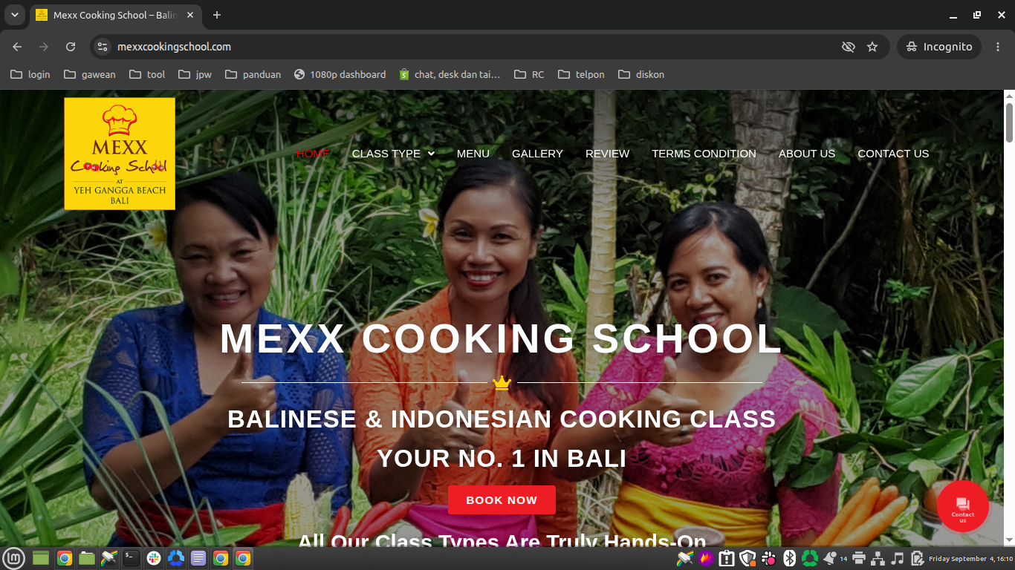Screen dimensions: 1015x570
Task: View site information icon in address bar
Action: (103, 47)
